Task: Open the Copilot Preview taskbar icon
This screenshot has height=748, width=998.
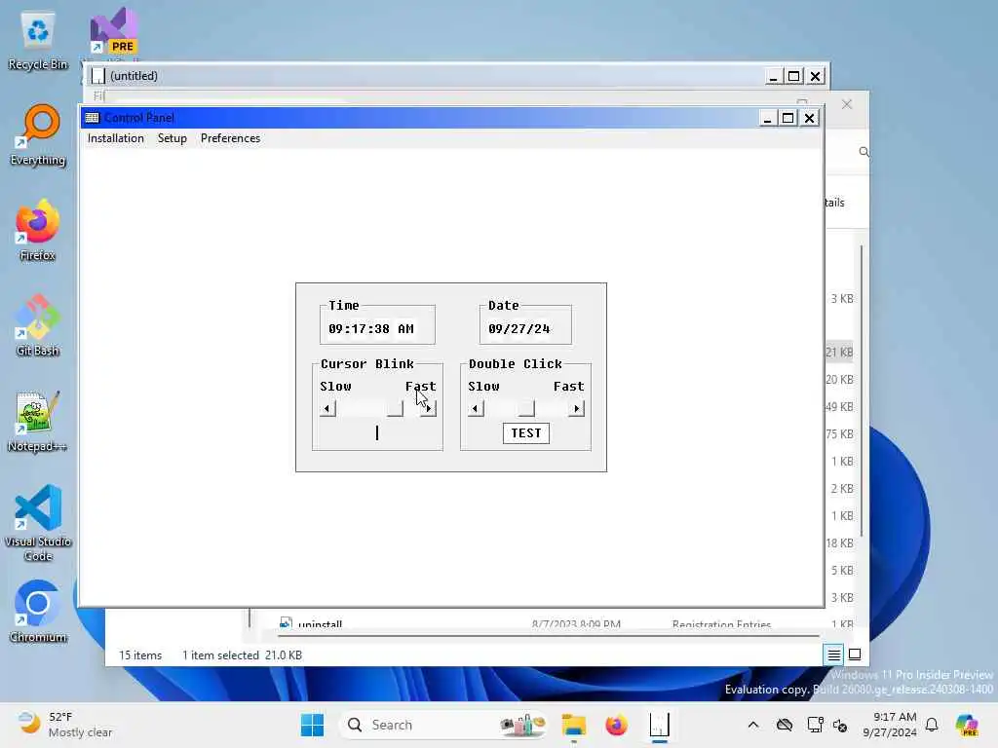Action: (966, 725)
